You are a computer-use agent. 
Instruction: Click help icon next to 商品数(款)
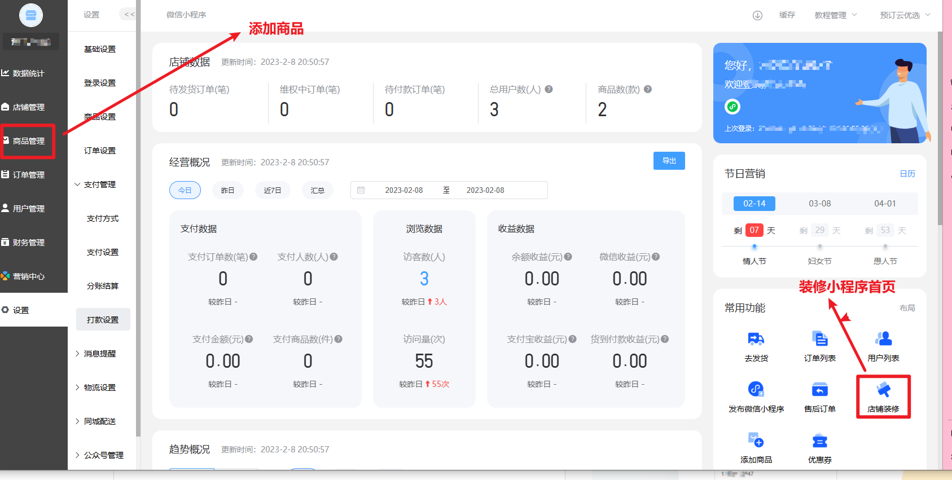[x=648, y=89]
